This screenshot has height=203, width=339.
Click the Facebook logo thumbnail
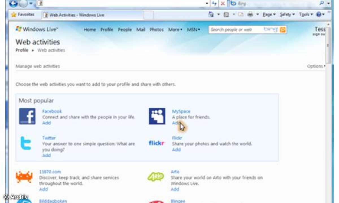(27, 116)
